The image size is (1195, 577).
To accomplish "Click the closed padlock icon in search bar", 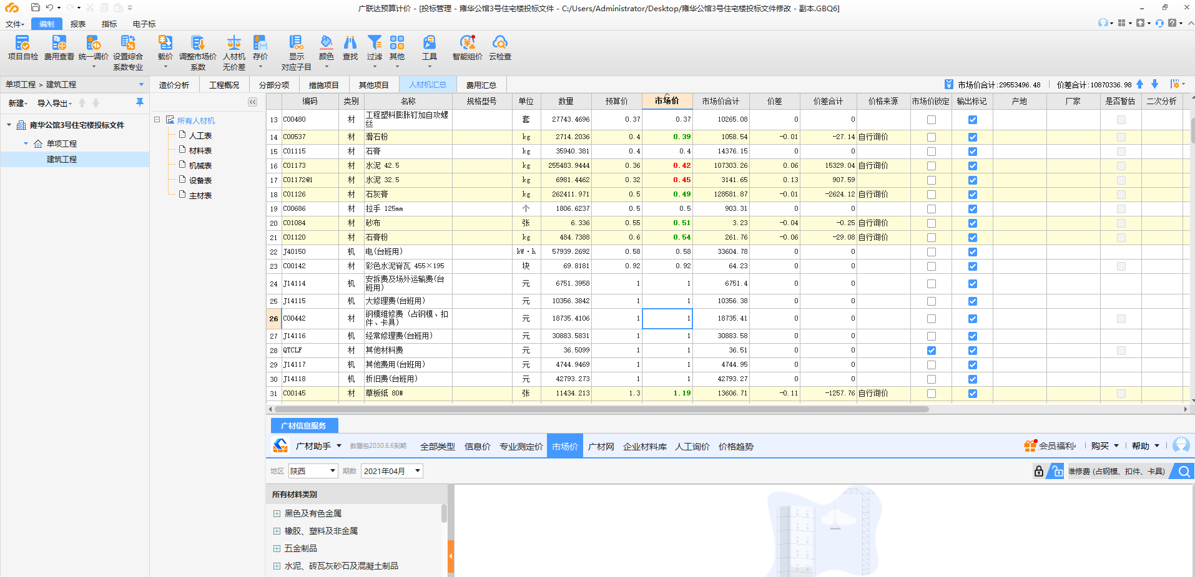I will (1038, 471).
